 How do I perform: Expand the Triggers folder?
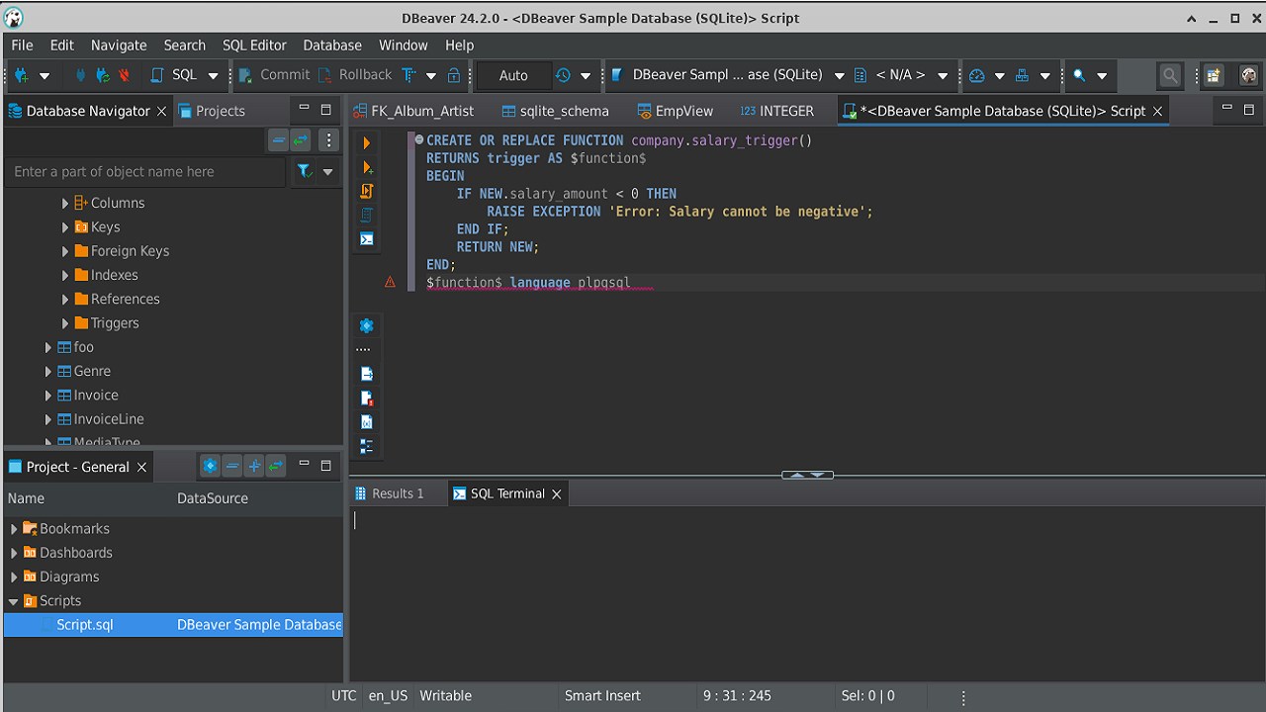(x=65, y=323)
